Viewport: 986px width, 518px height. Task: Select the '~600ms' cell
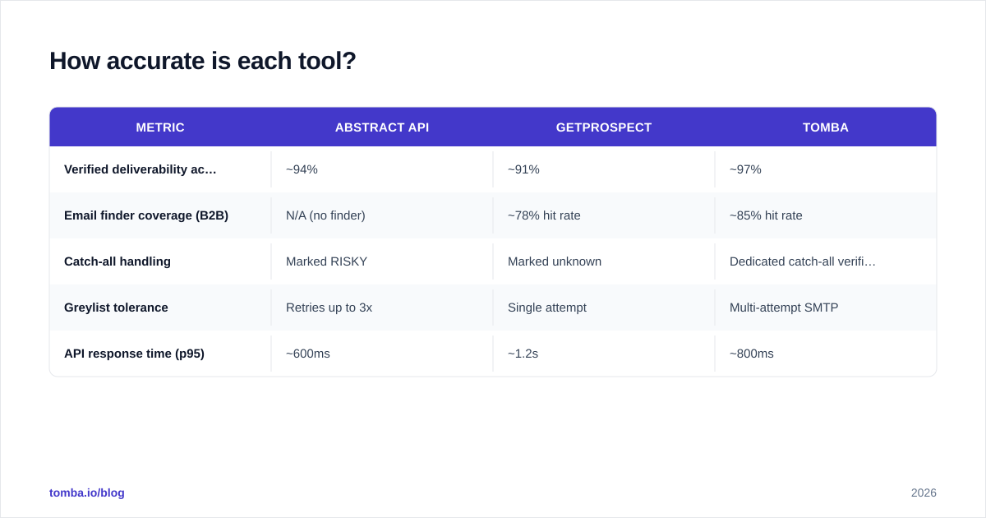(382, 354)
